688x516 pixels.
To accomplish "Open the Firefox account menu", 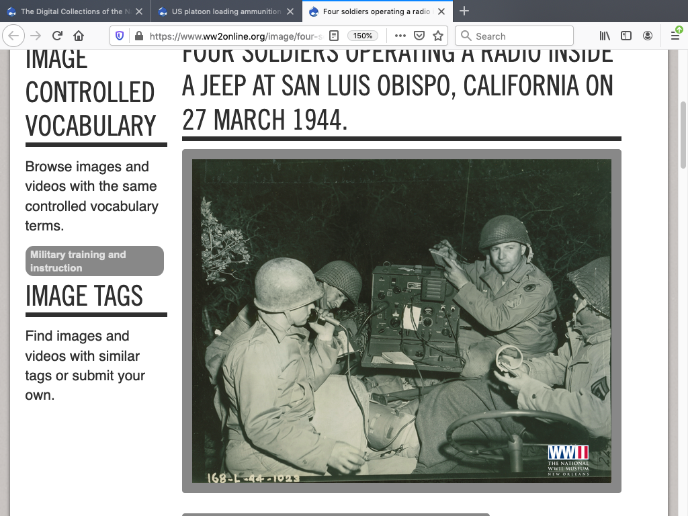I will [648, 36].
